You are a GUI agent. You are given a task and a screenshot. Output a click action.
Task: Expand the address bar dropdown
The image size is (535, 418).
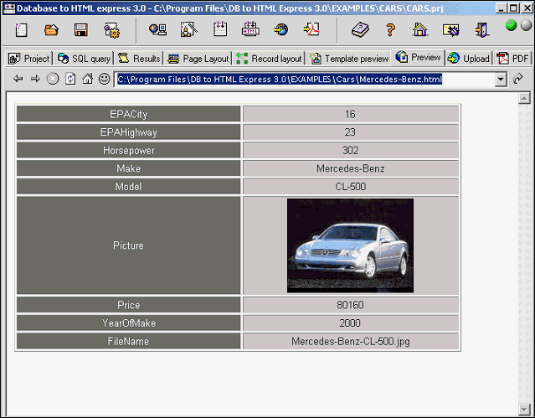click(501, 80)
